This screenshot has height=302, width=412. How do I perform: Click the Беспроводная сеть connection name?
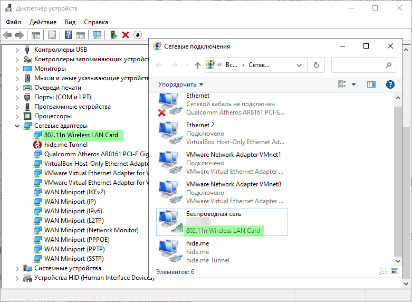click(x=213, y=214)
